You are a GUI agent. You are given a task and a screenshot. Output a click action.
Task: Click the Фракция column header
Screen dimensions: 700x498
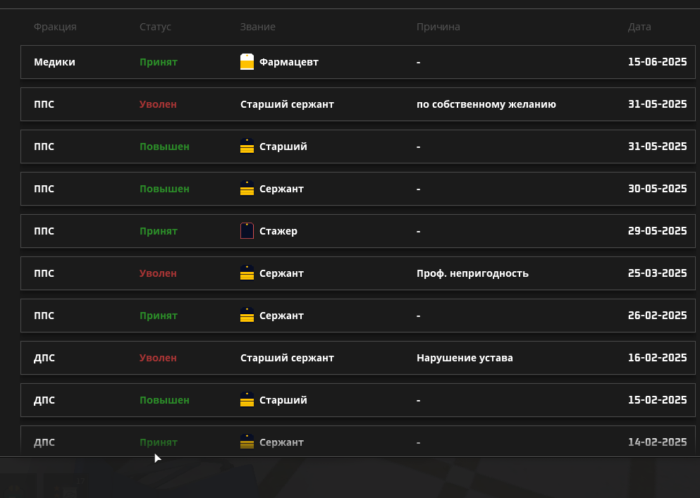55,27
